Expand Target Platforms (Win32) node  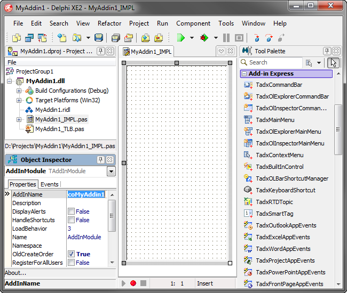pos(19,100)
